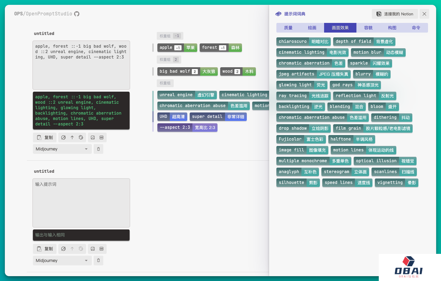Click the circle-slash clear icon in first prompt

(63, 137)
